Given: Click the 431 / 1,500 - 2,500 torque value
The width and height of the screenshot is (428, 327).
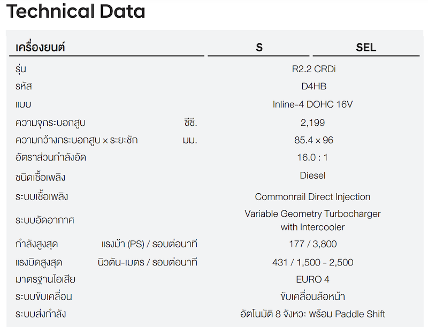Looking at the screenshot, I should (312, 262).
